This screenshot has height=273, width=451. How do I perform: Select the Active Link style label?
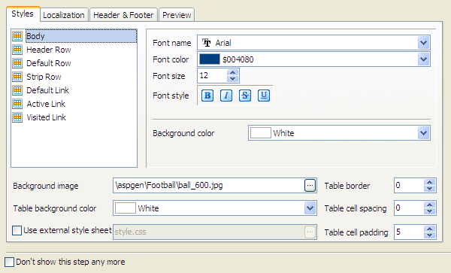(x=46, y=104)
